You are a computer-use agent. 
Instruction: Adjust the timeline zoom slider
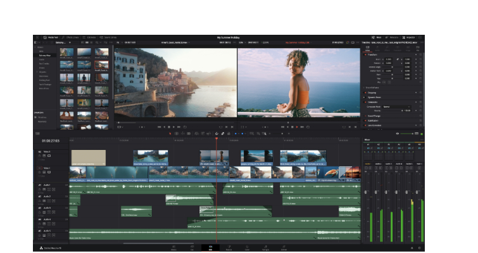pyautogui.click(x=279, y=133)
